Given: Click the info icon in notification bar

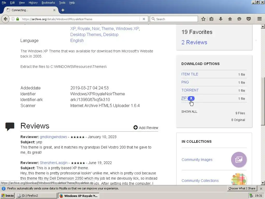Looking at the screenshot, I should (4, 189).
